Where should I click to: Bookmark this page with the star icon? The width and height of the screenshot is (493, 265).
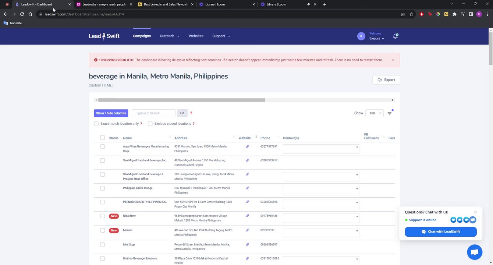pyautogui.click(x=411, y=14)
